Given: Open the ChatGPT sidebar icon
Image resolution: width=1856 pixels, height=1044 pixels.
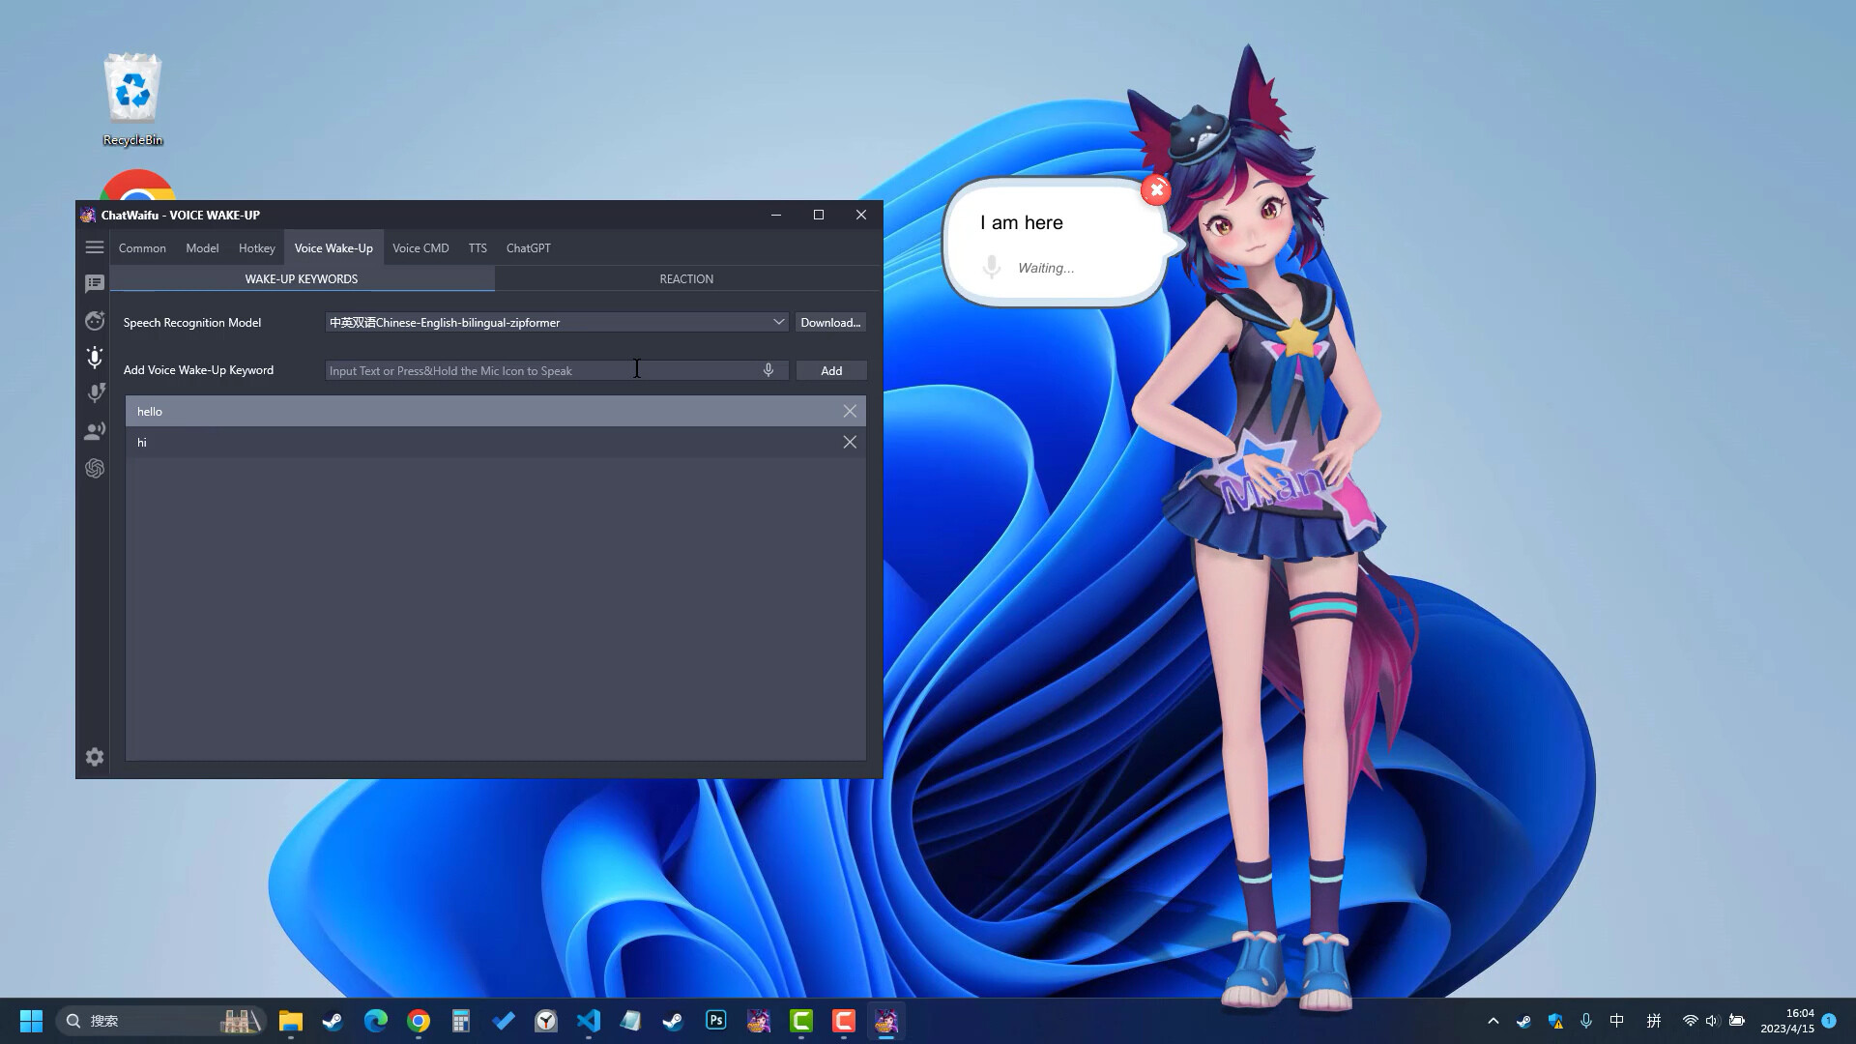Looking at the screenshot, I should (x=94, y=468).
